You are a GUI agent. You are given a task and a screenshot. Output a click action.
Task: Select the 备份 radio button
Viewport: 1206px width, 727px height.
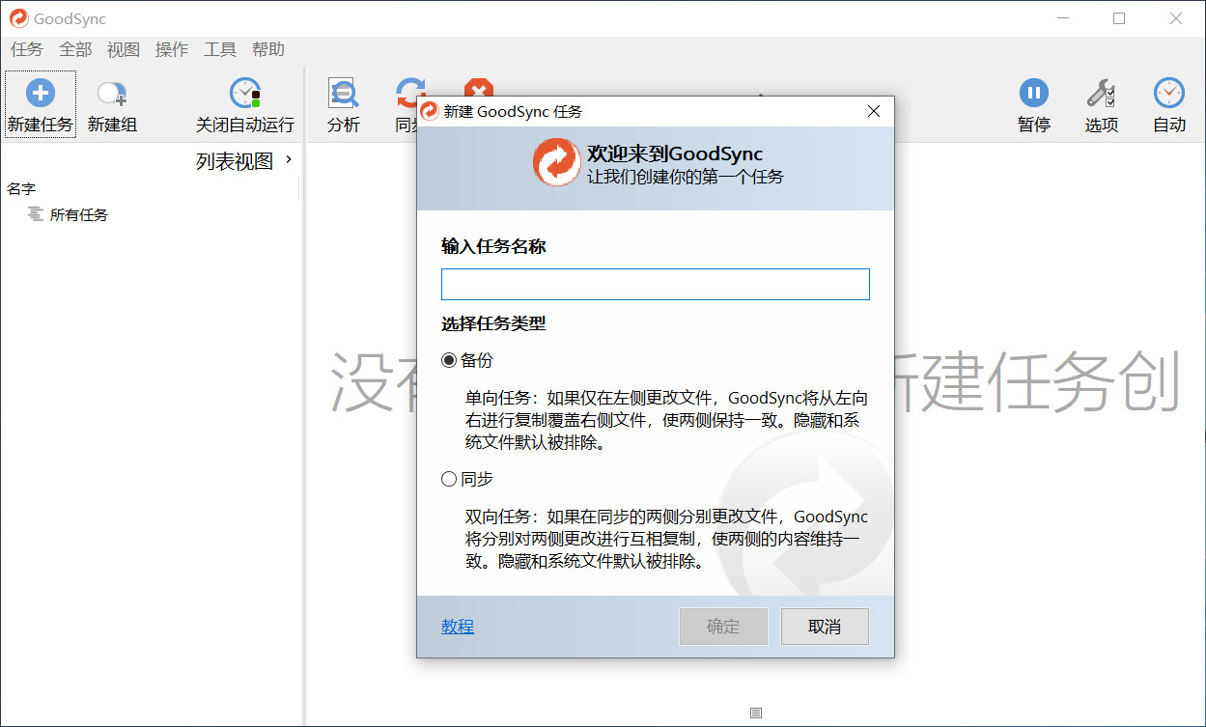tap(449, 360)
